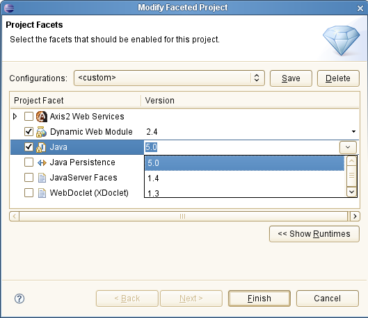The height and width of the screenshot is (318, 368).
Task: Expand the Axis2 Web Services tree node
Action: (x=15, y=117)
